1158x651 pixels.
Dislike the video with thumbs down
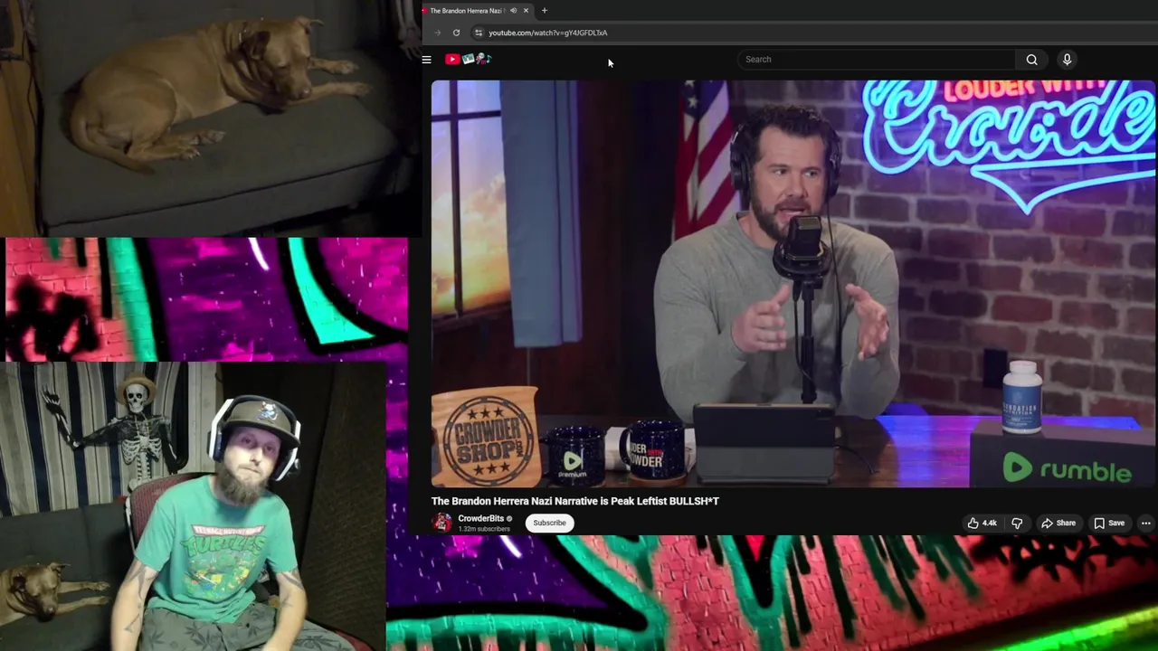point(1017,523)
